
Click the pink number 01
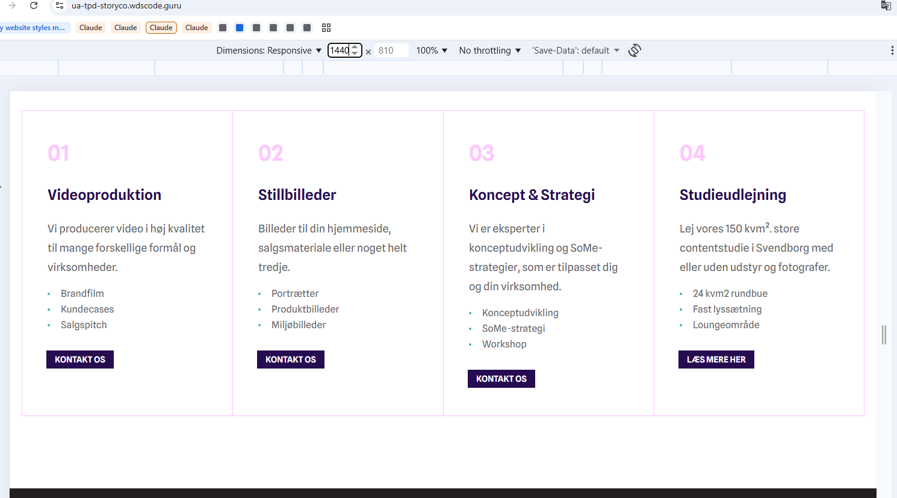click(58, 153)
